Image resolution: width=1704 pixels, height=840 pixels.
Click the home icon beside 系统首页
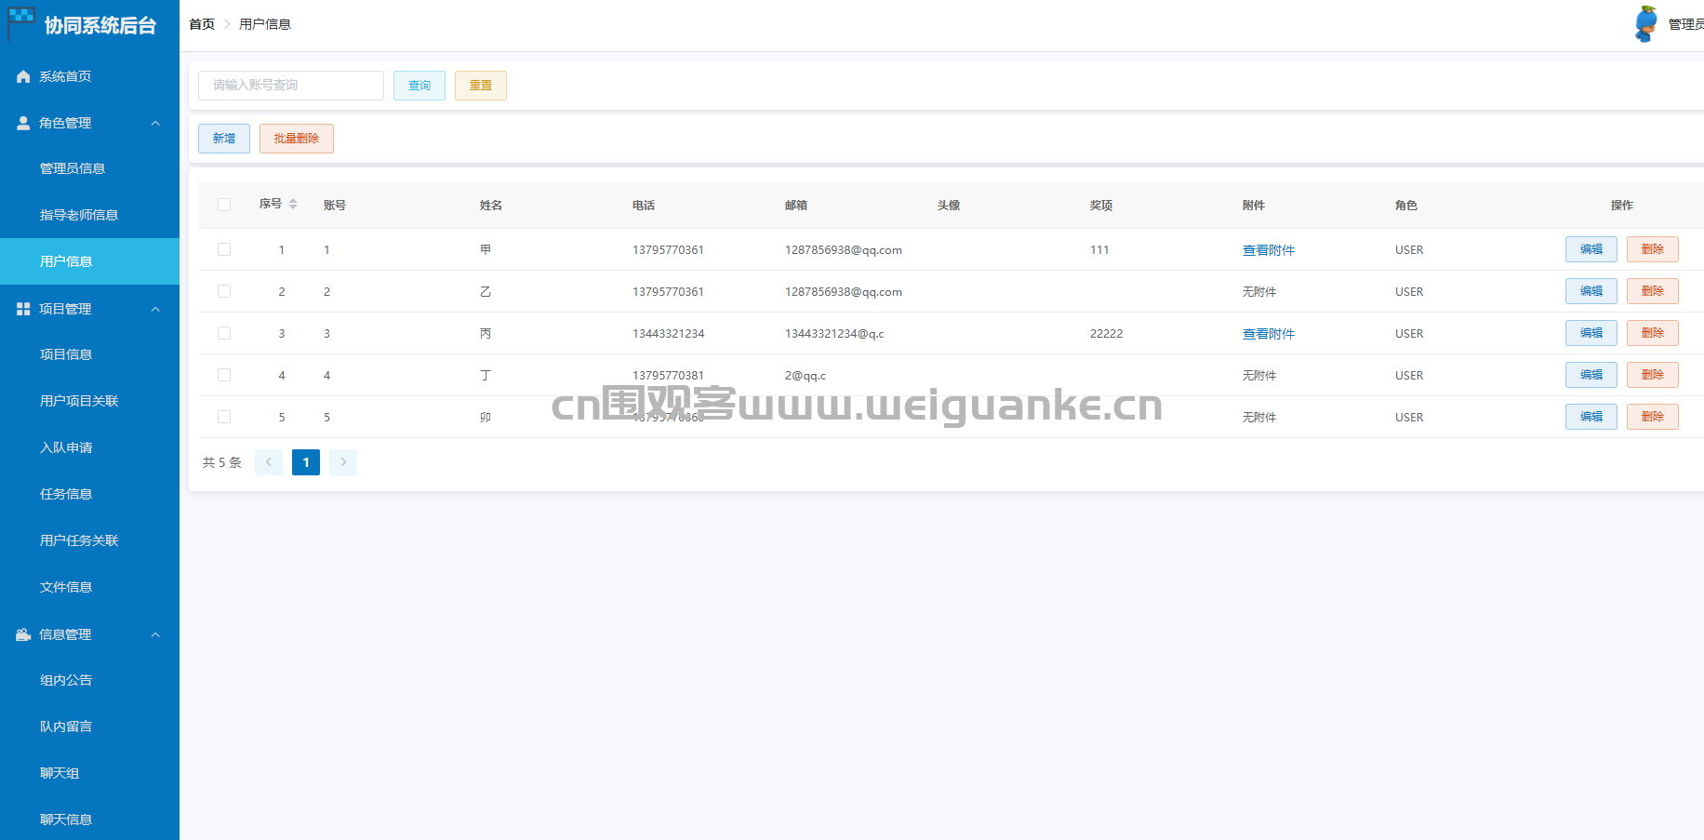(x=23, y=76)
